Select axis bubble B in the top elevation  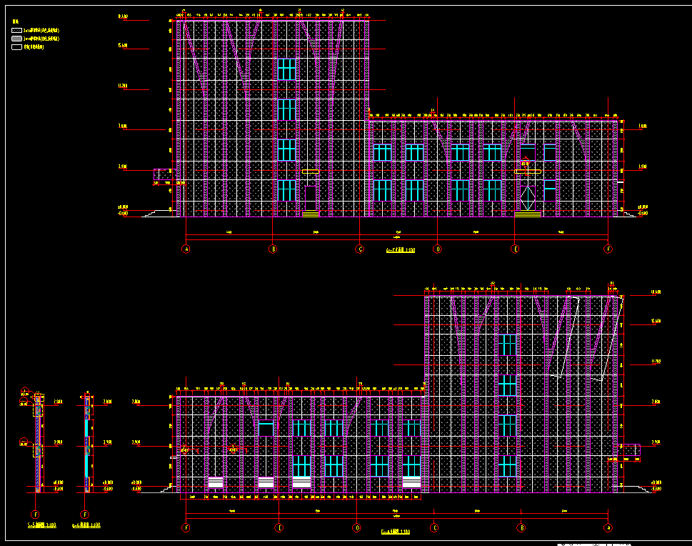click(x=272, y=249)
